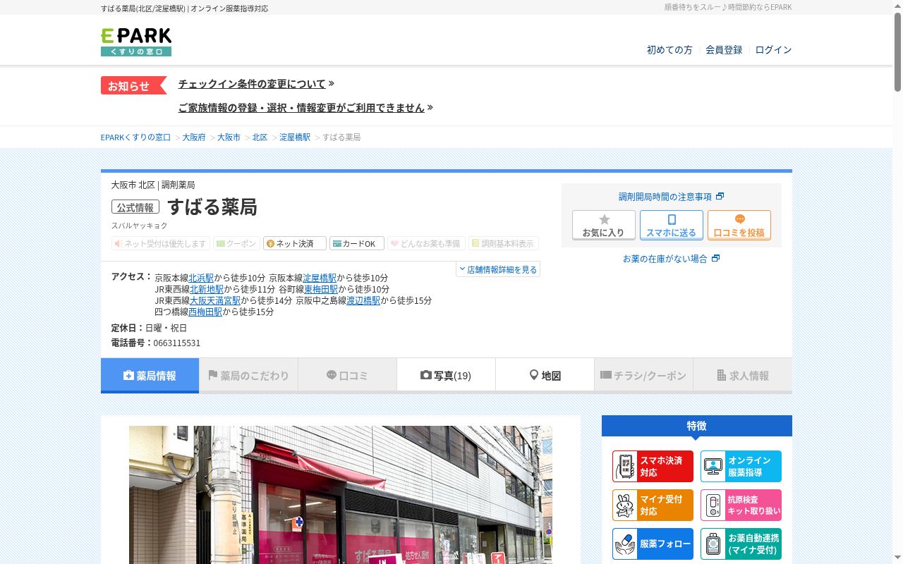Open the チラシ/クーポン tab
903x564 pixels.
[x=643, y=376]
